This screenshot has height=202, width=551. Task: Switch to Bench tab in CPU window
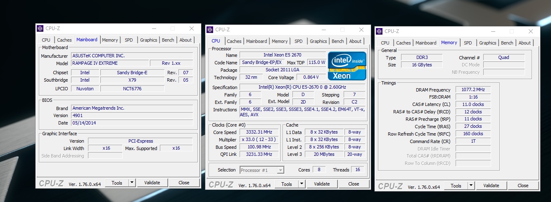click(337, 41)
